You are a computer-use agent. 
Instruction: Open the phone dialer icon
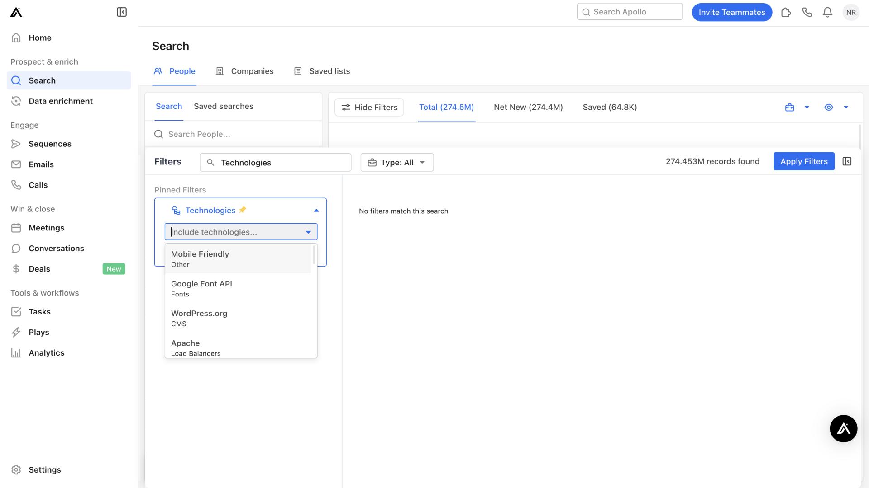click(807, 12)
